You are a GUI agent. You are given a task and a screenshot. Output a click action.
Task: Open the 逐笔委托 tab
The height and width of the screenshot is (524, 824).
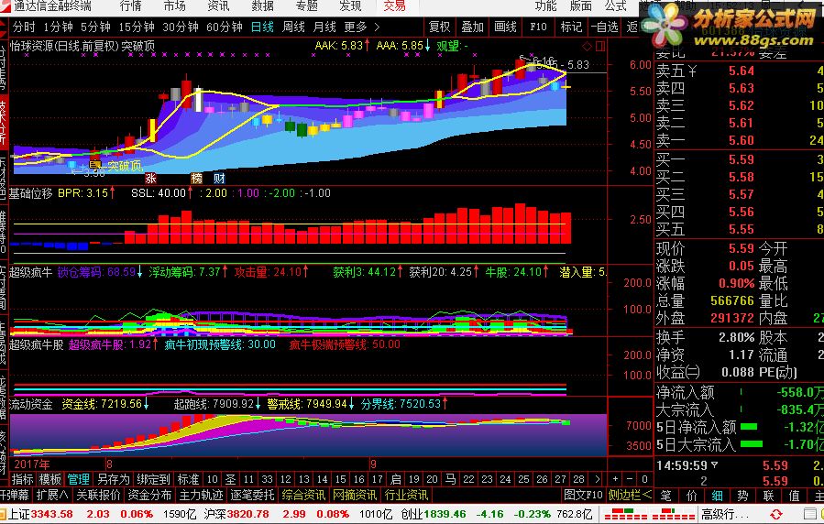pyautogui.click(x=252, y=495)
